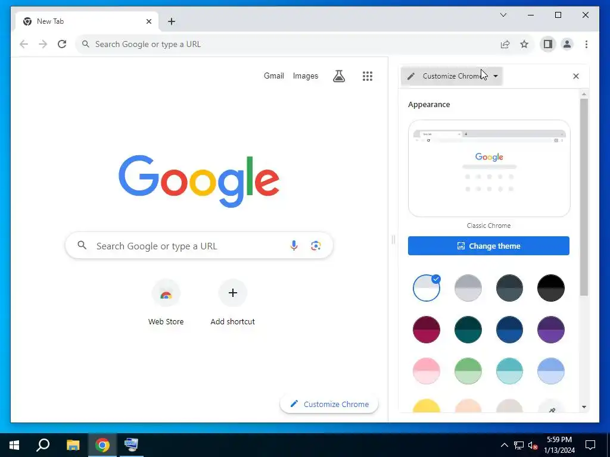Image resolution: width=610 pixels, height=457 pixels.
Task: Open Google Images link
Action: pyautogui.click(x=306, y=76)
